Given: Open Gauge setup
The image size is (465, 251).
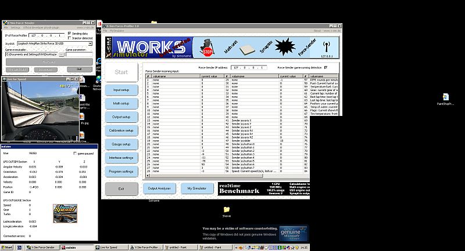Looking at the screenshot, I should tap(121, 144).
